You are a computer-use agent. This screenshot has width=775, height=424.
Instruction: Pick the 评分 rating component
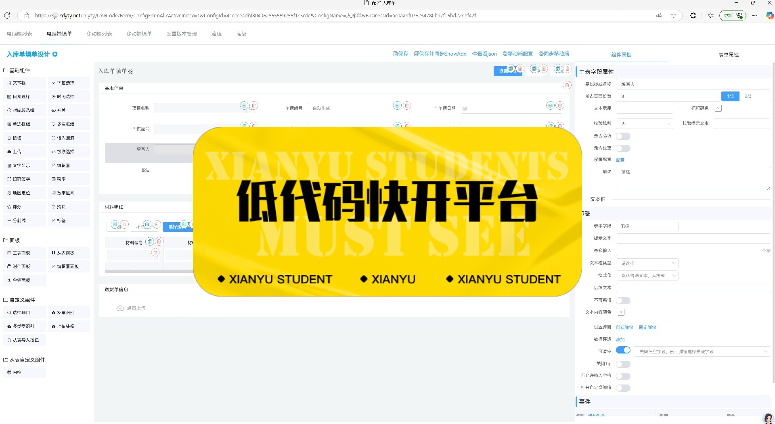click(x=25, y=207)
